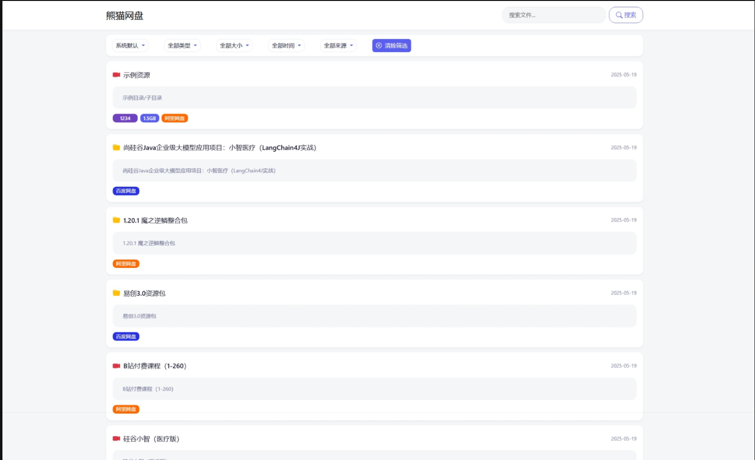Viewport: 755px width, 460px height.
Task: Click the gray path text B站付费课程 (1-260)
Action: pyautogui.click(x=148, y=389)
